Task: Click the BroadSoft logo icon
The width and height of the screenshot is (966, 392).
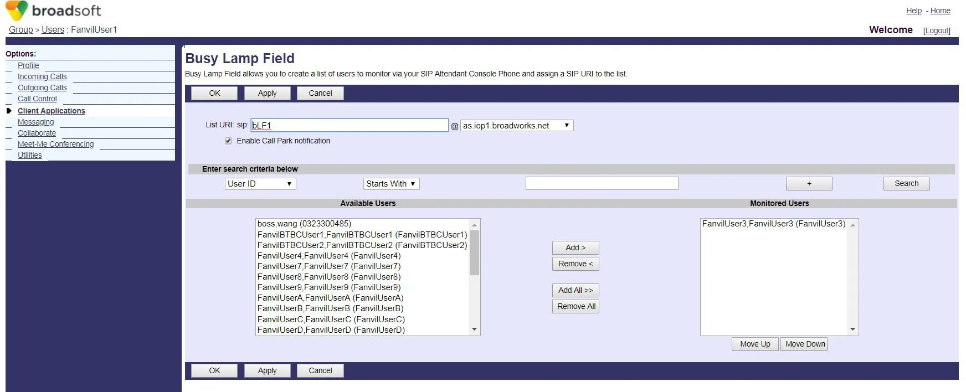Action: click(x=16, y=11)
